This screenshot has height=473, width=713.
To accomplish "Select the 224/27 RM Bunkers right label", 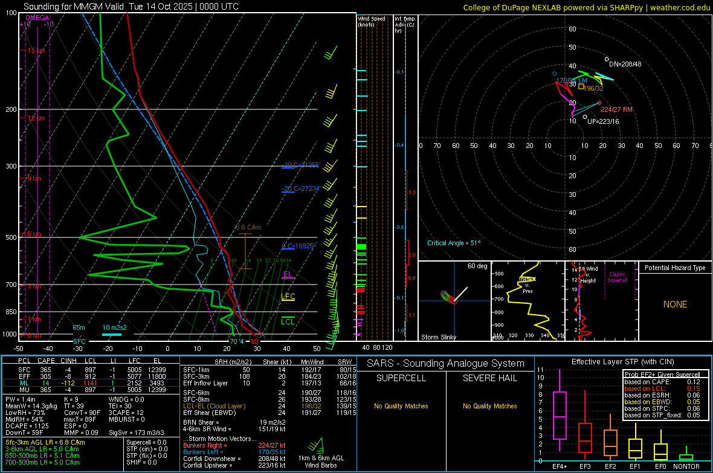I will coord(616,109).
